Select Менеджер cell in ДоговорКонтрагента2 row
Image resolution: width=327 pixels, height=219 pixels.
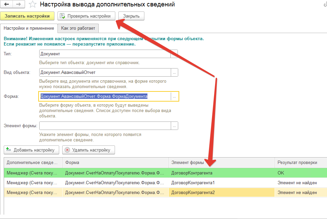[33, 192]
